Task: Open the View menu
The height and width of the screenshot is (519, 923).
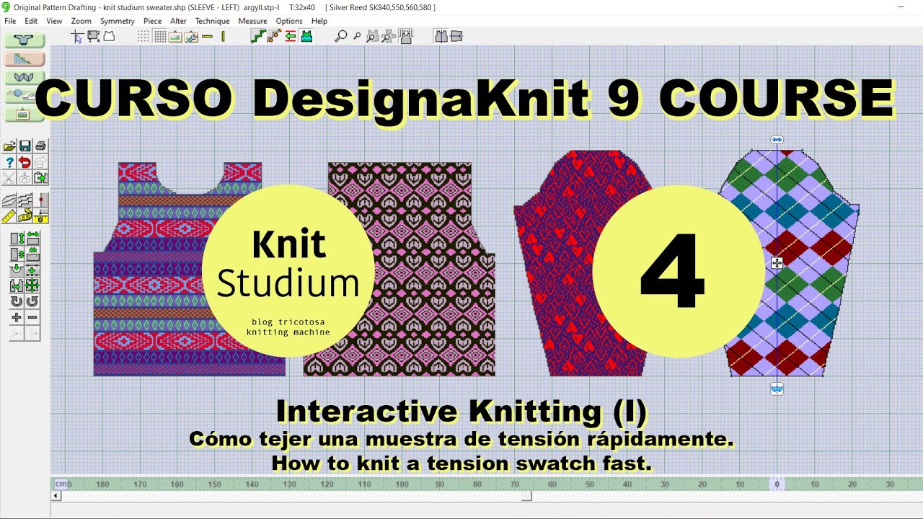Action: (54, 21)
